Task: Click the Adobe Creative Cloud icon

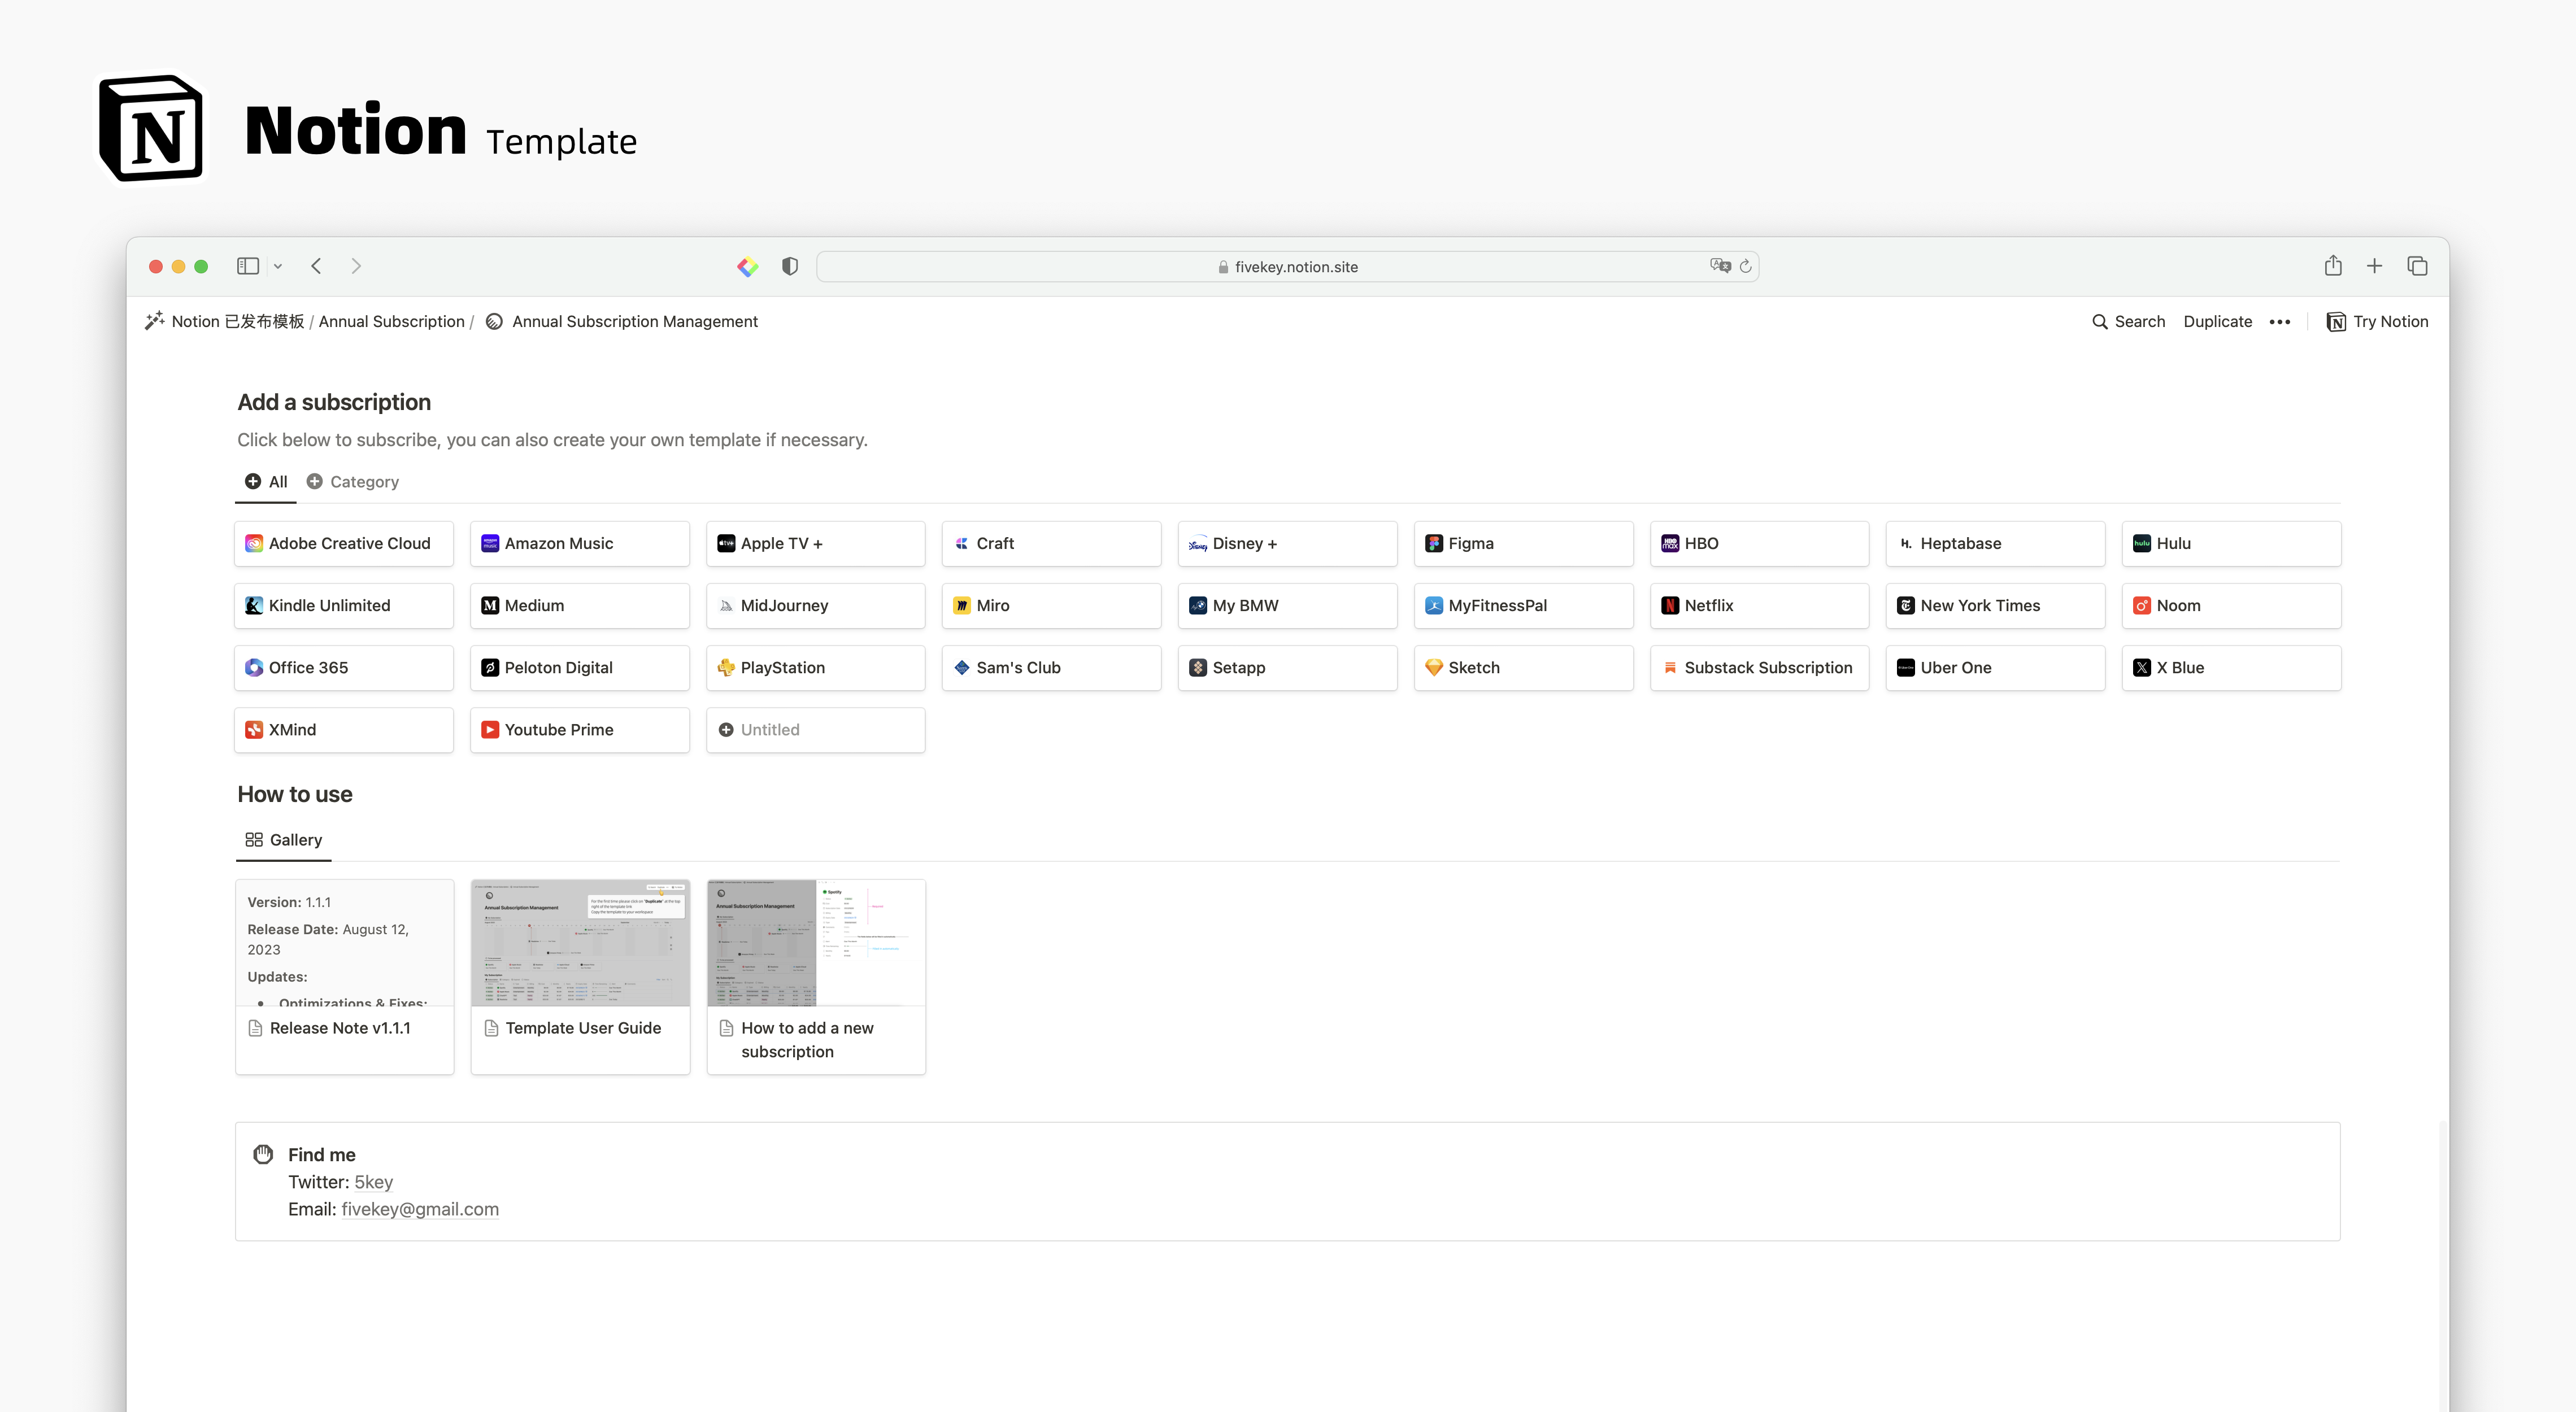Action: pyautogui.click(x=254, y=544)
